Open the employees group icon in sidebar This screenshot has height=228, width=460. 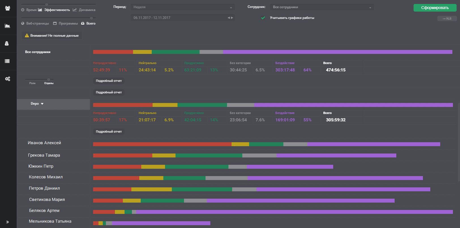(8, 8)
